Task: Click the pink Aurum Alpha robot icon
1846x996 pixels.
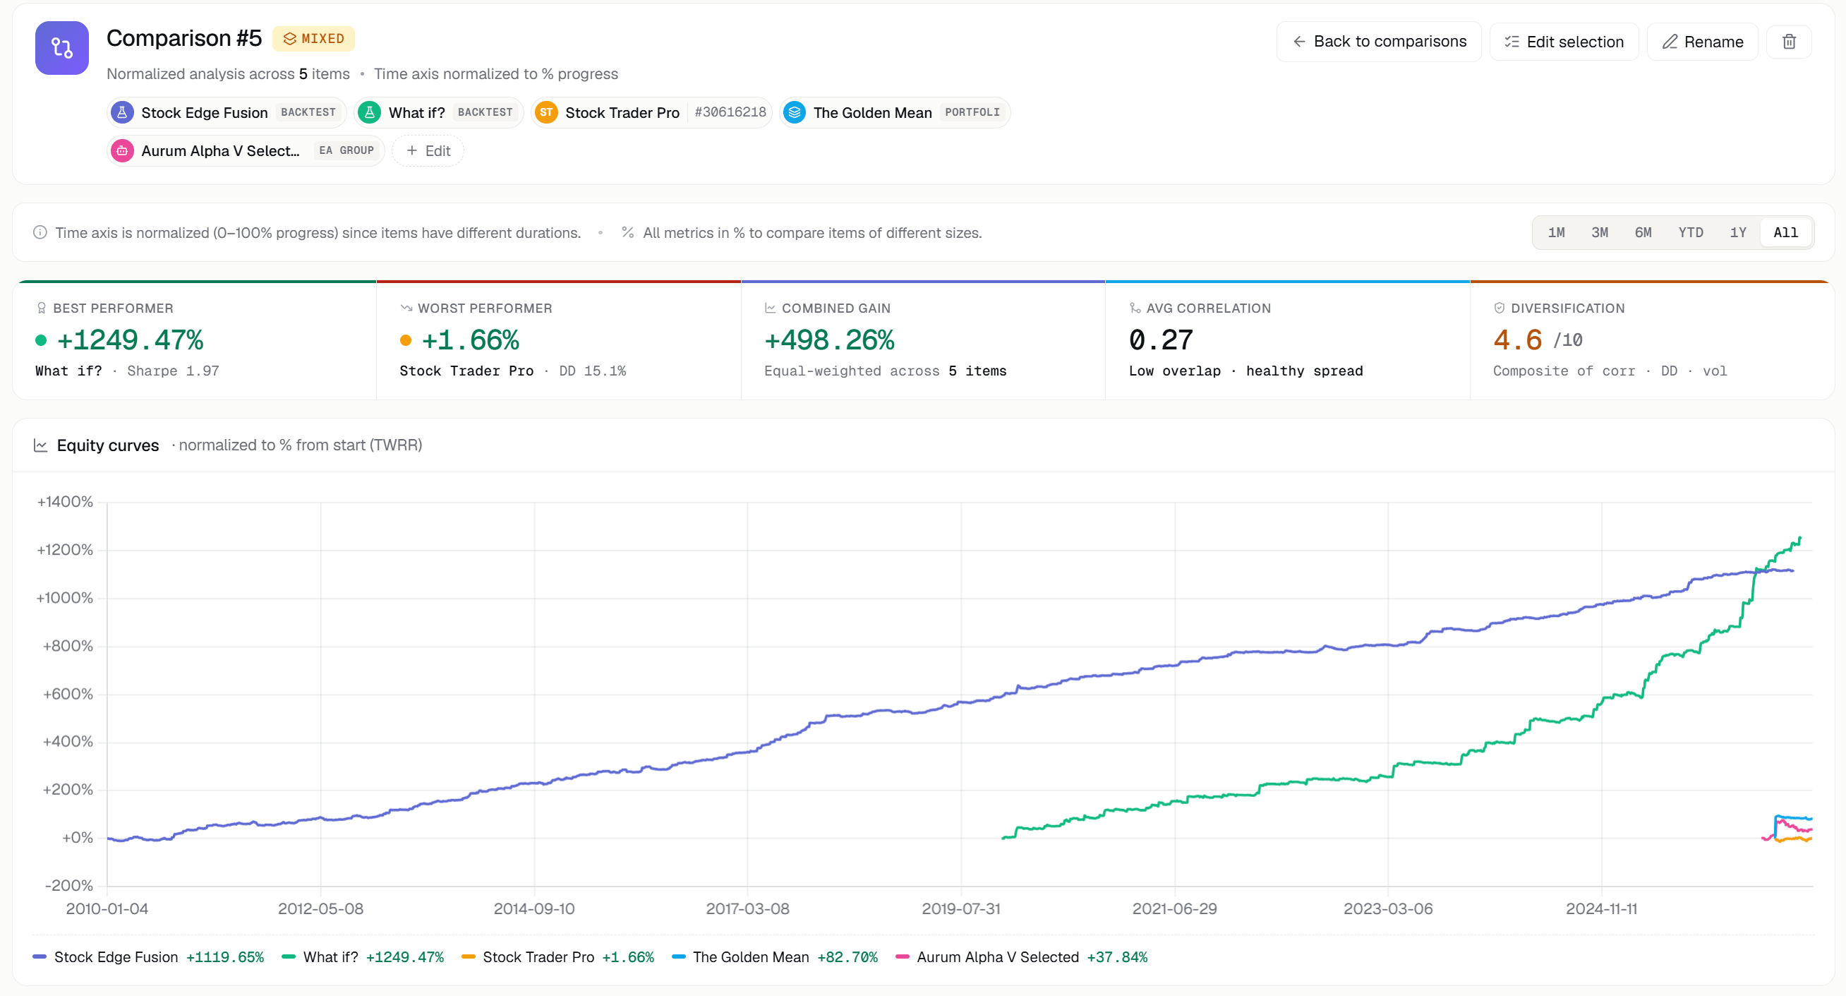Action: point(123,150)
